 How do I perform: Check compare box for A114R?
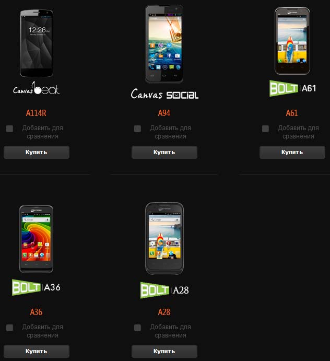pos(10,129)
